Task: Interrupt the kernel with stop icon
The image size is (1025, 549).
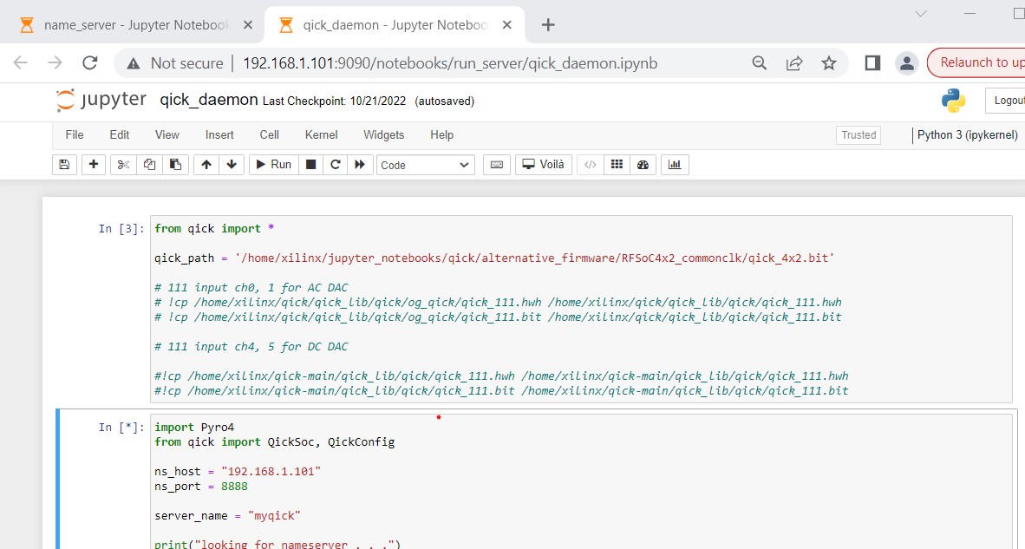Action: click(311, 165)
